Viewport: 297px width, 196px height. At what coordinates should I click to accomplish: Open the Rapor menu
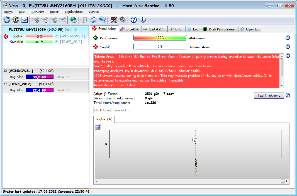(x=54, y=12)
